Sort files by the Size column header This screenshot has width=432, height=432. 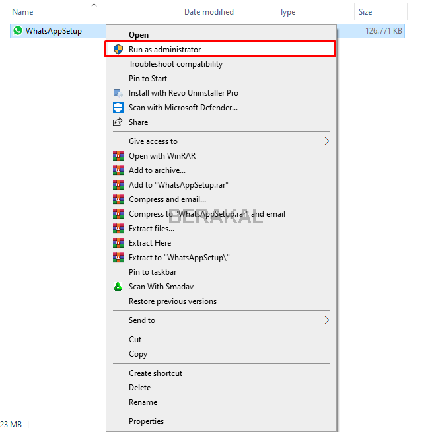[365, 12]
